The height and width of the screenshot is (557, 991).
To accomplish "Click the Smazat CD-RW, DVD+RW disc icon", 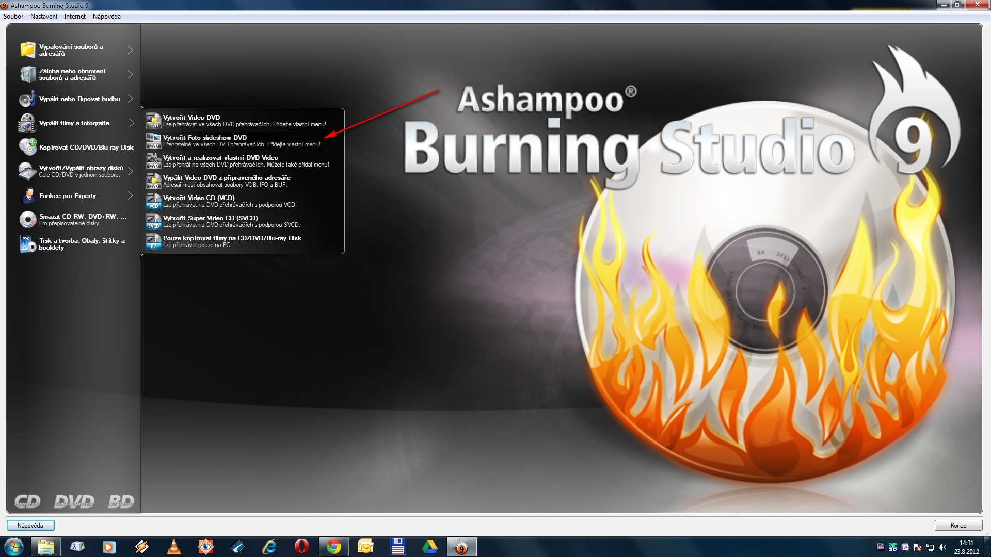I will (x=27, y=220).
